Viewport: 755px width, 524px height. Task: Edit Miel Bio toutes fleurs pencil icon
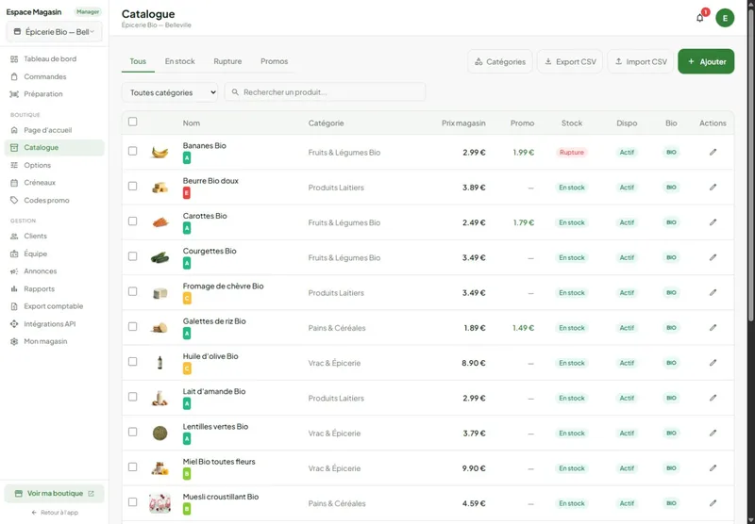coord(713,467)
